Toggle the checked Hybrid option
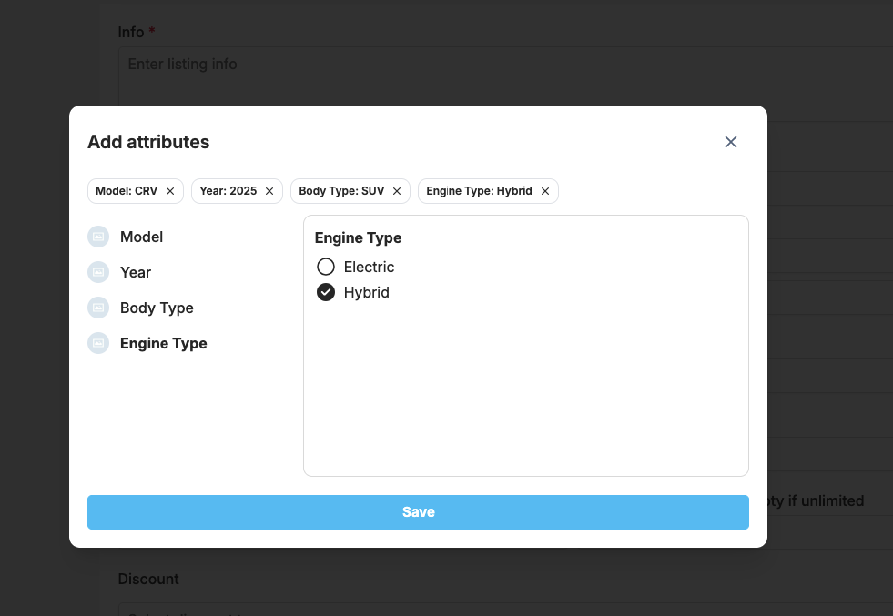 coord(326,292)
